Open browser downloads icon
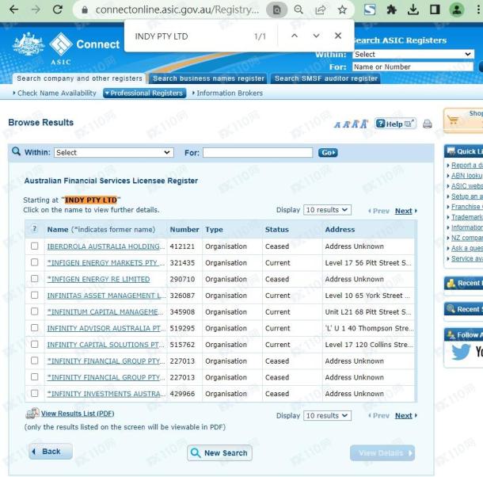 tap(413, 10)
